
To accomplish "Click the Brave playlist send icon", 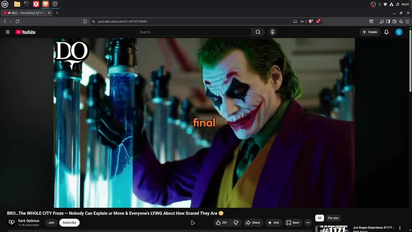I will pos(303,21).
